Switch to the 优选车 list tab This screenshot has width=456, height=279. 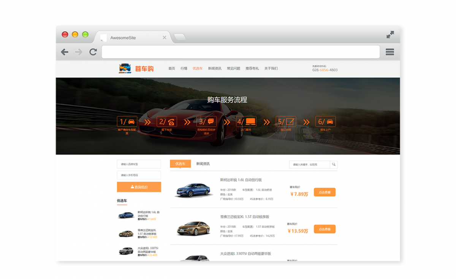coord(180,164)
